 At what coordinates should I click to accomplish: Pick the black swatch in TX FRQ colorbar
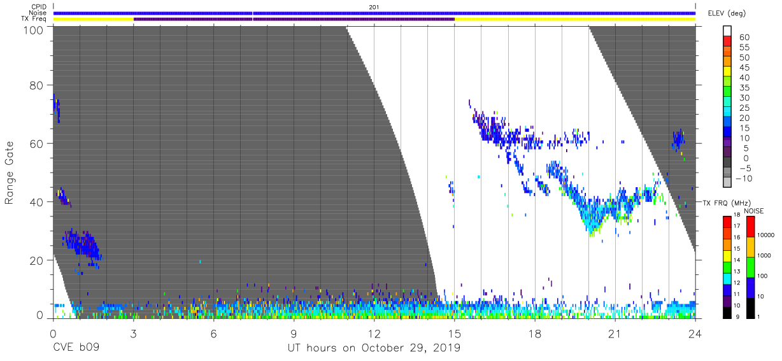(727, 313)
